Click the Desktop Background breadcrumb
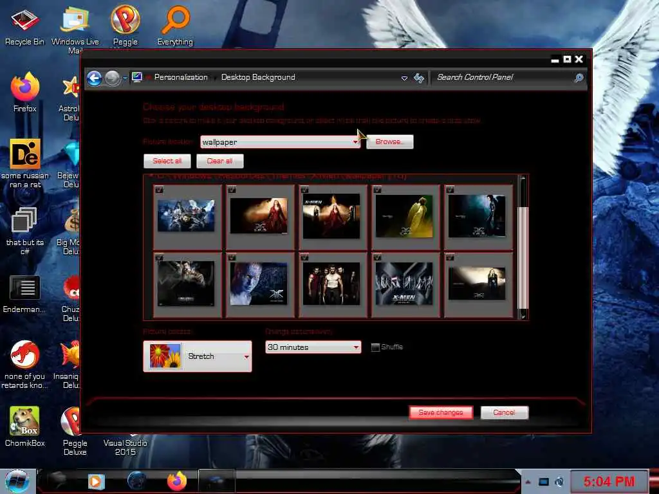The height and width of the screenshot is (494, 659). pos(258,77)
